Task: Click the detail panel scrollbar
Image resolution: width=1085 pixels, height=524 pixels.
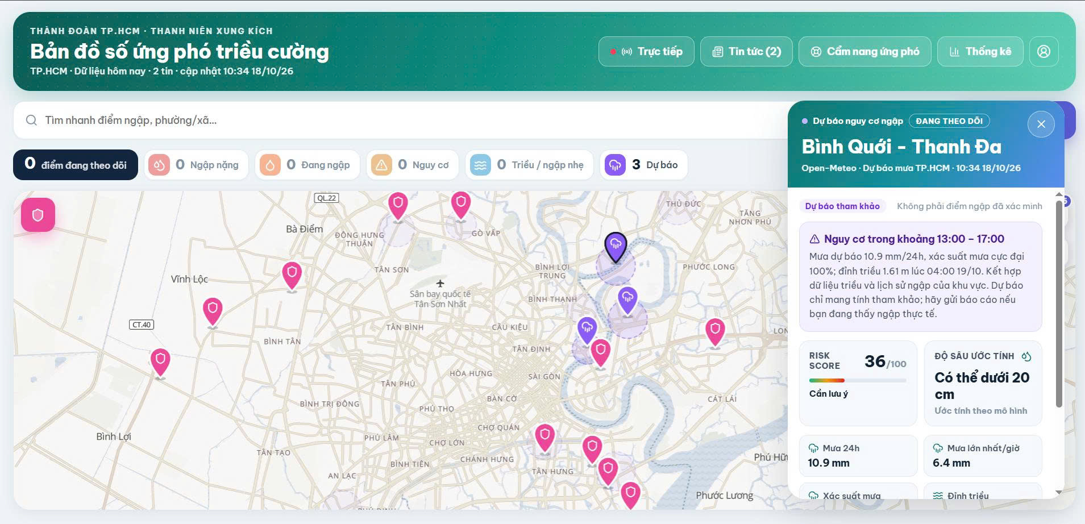Action: tap(1059, 303)
